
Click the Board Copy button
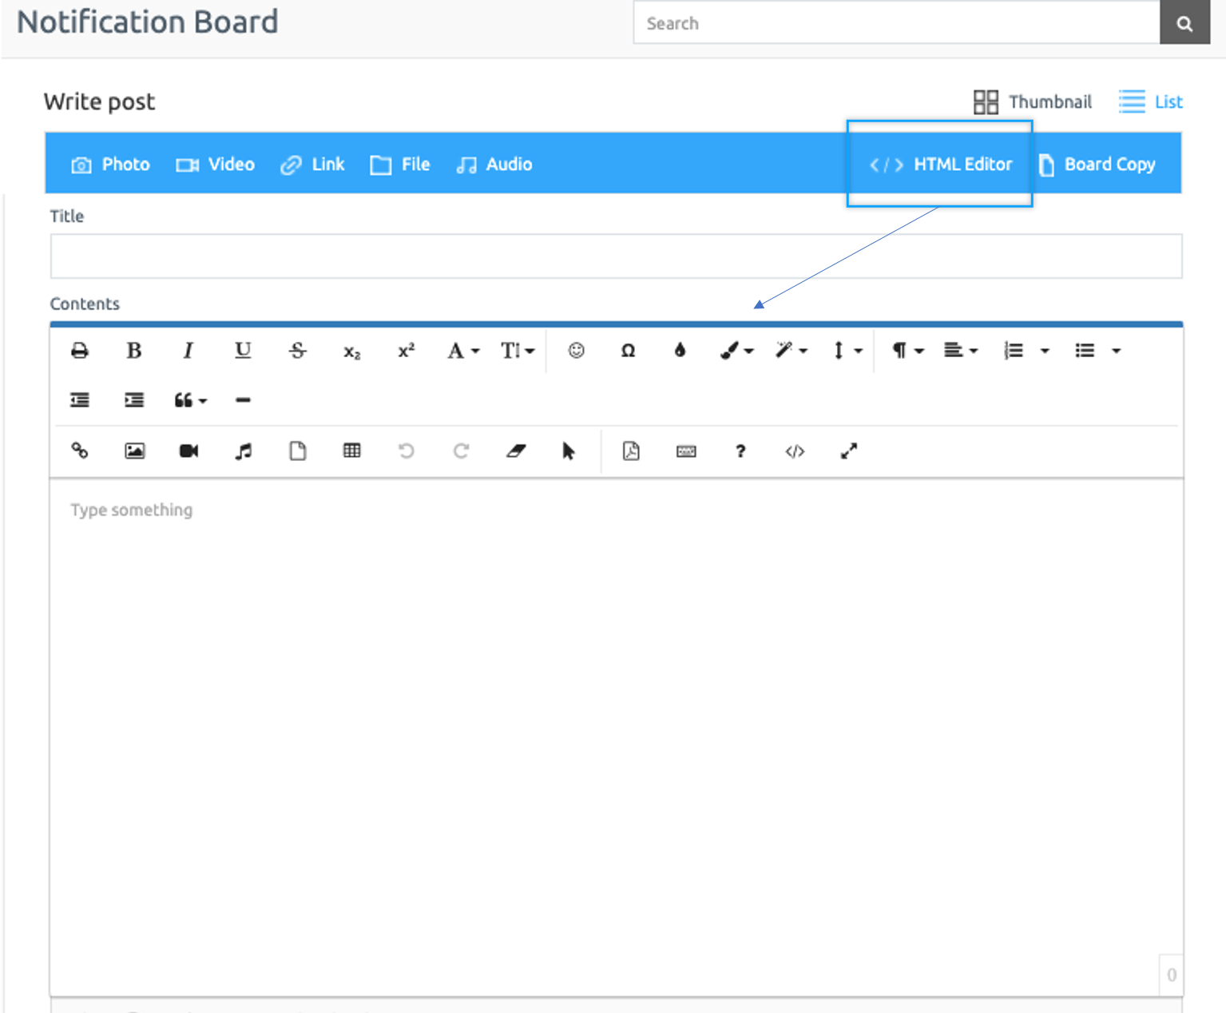click(x=1097, y=165)
